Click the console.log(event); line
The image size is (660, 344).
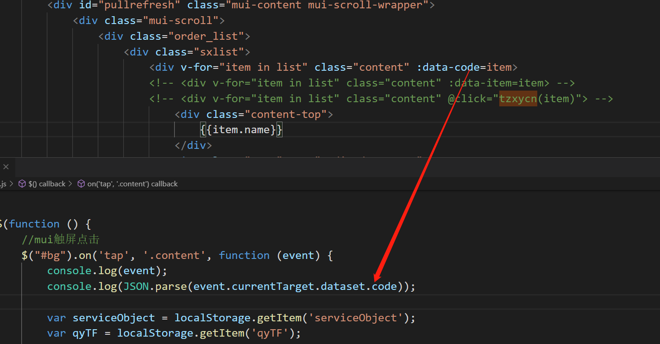(x=107, y=271)
